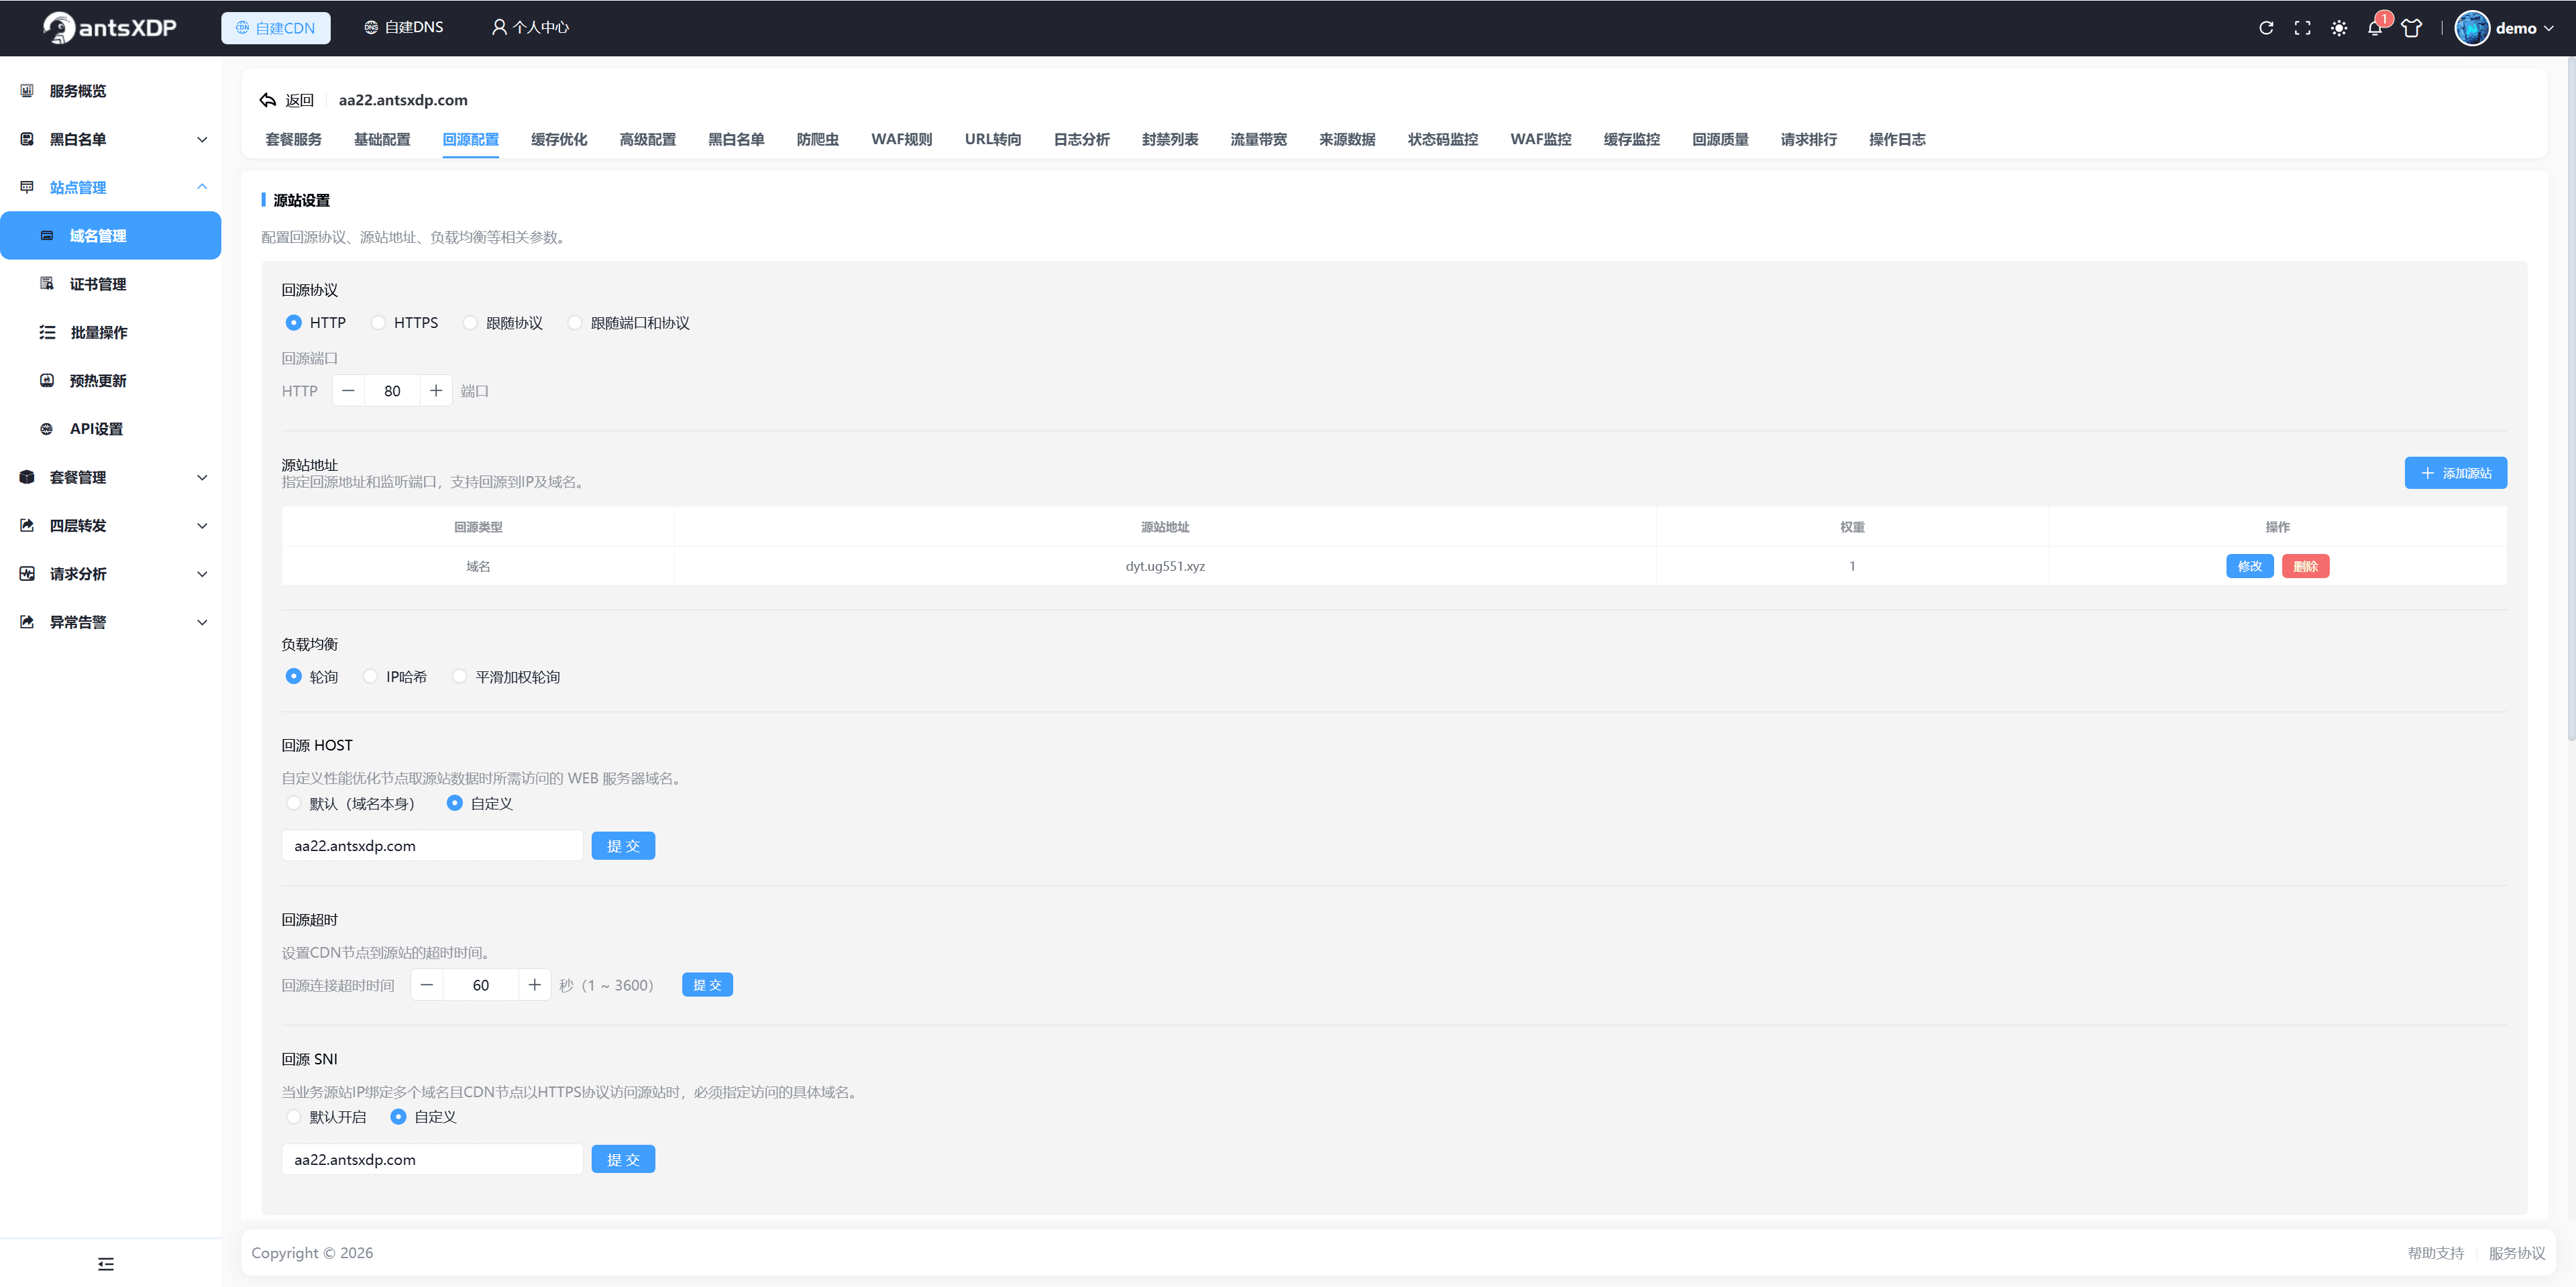Click the 证书管理 sidebar icon

(x=47, y=284)
